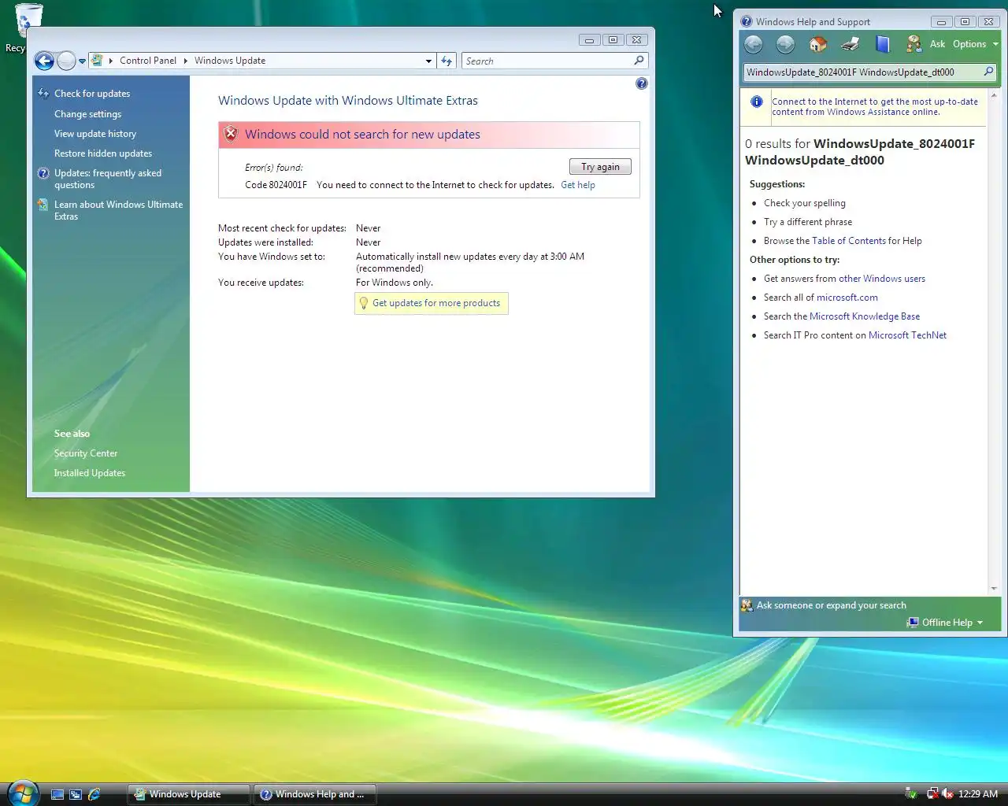Refresh the Control Panel address bar
Screen dimensions: 1008x806
tap(447, 61)
